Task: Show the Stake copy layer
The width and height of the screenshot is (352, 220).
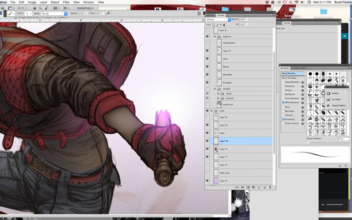Action: coord(207,173)
